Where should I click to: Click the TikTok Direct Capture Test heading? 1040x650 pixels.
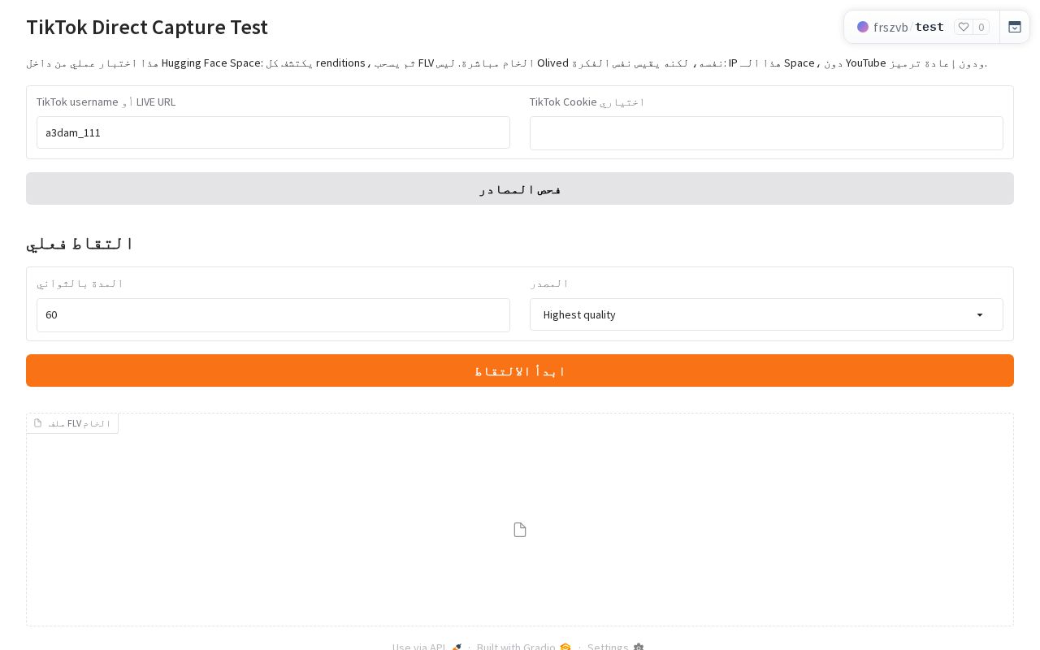pos(147,27)
